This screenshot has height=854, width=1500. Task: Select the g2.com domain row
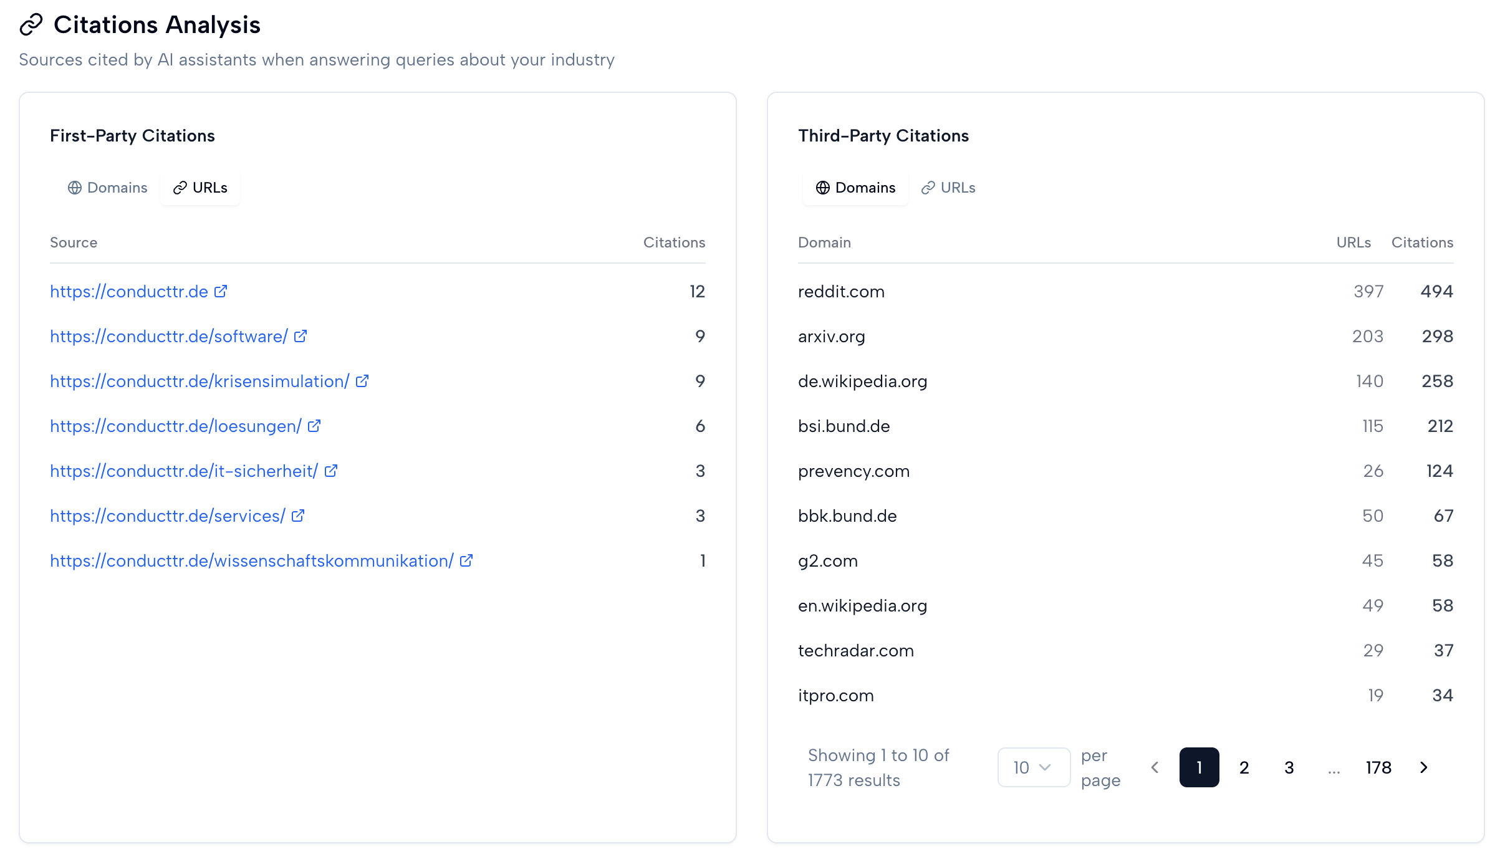point(1126,560)
